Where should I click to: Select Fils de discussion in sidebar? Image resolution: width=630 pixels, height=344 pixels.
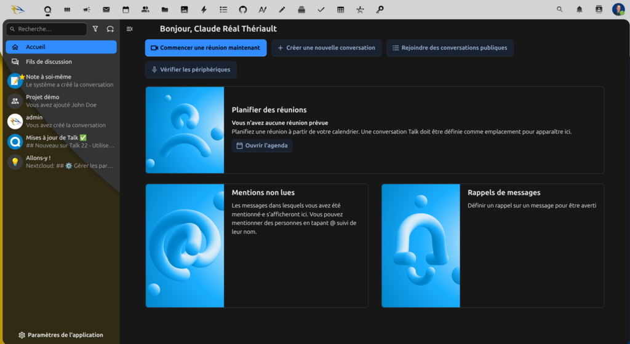61,61
